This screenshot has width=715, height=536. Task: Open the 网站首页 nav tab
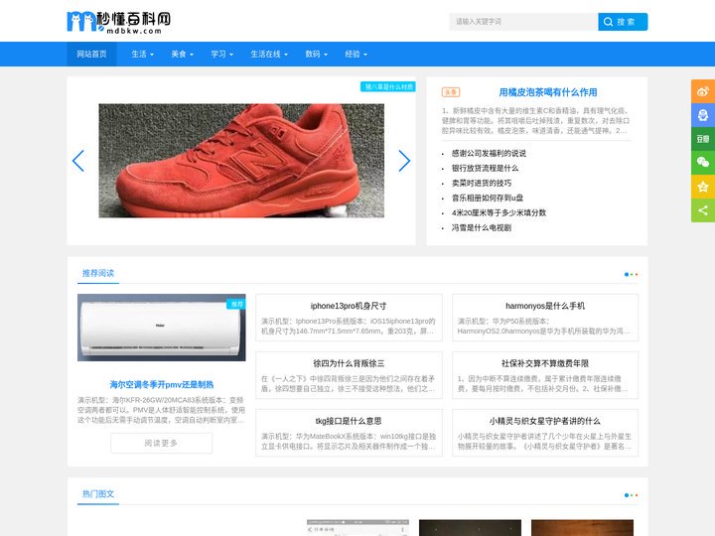coord(91,54)
